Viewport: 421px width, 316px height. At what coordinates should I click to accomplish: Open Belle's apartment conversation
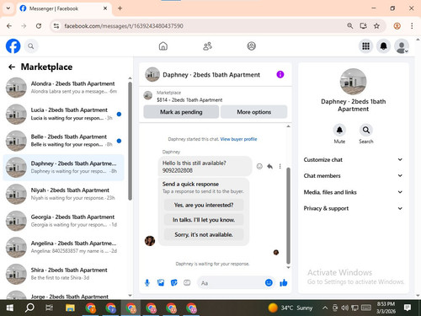[64, 141]
